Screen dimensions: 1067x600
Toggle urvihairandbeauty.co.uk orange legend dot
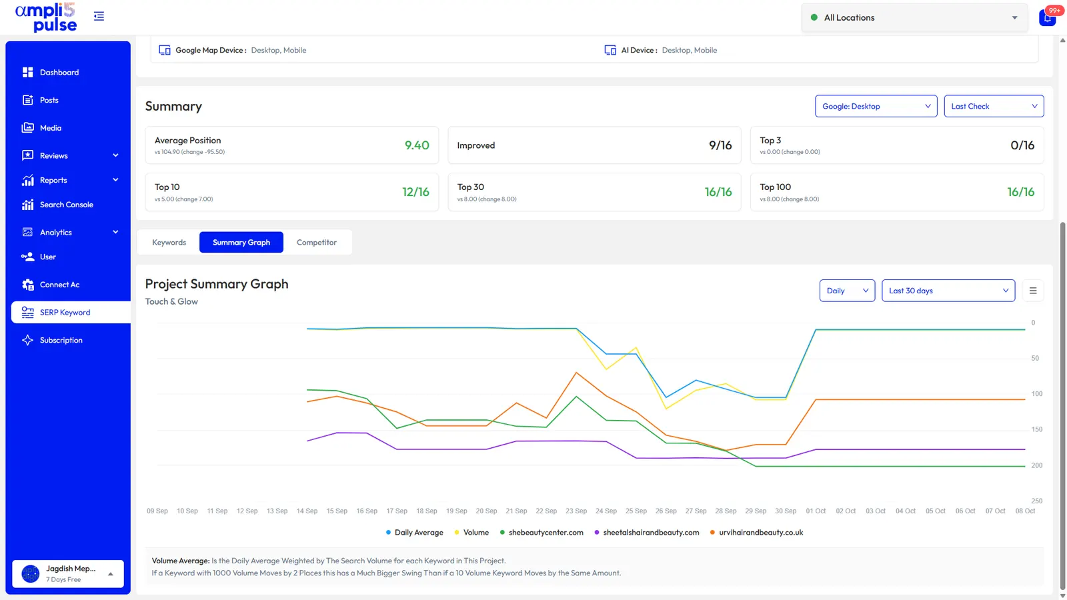tap(713, 533)
